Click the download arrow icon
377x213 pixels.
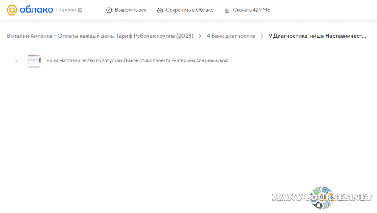pyautogui.click(x=227, y=10)
